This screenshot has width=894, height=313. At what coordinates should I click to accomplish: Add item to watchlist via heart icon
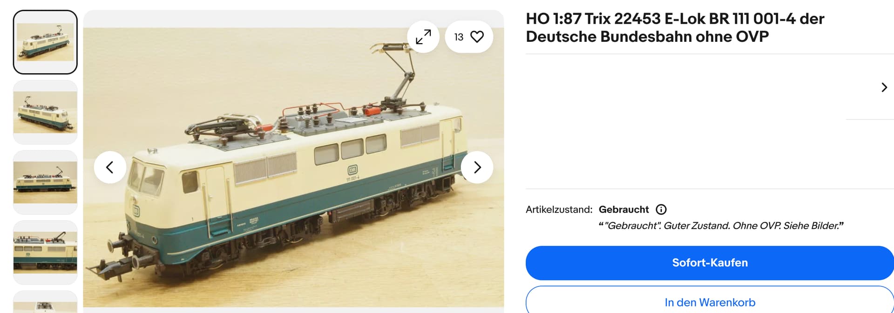(x=477, y=37)
